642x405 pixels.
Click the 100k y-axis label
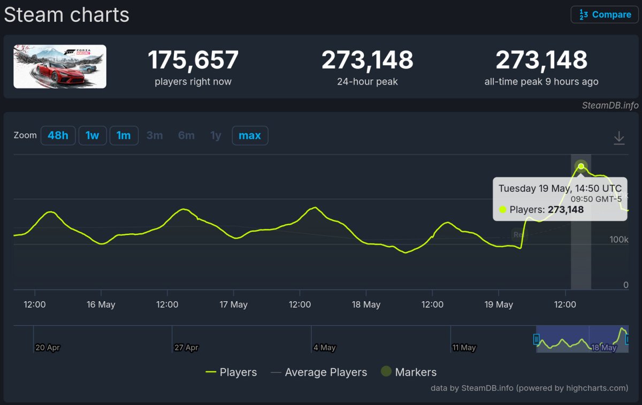coord(619,239)
